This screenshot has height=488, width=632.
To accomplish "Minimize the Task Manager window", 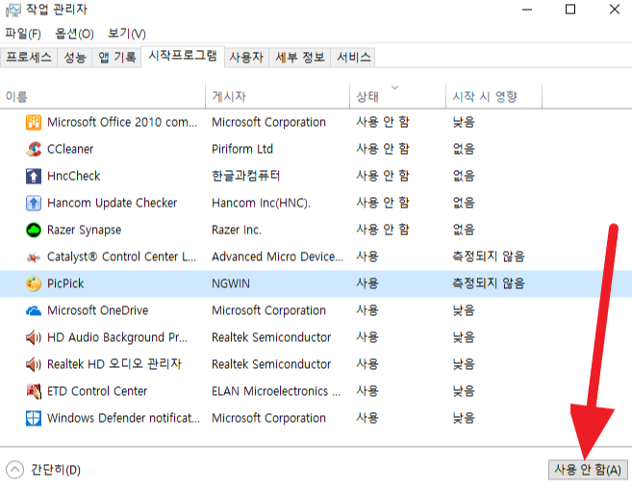I will (x=527, y=10).
